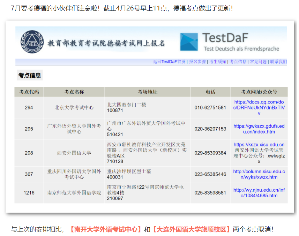Click phone number 010-62751581
Screen dimensions: 299x236
210,108
